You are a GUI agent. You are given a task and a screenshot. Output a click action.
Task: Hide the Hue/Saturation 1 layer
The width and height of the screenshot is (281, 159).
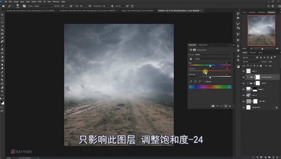(x=244, y=77)
